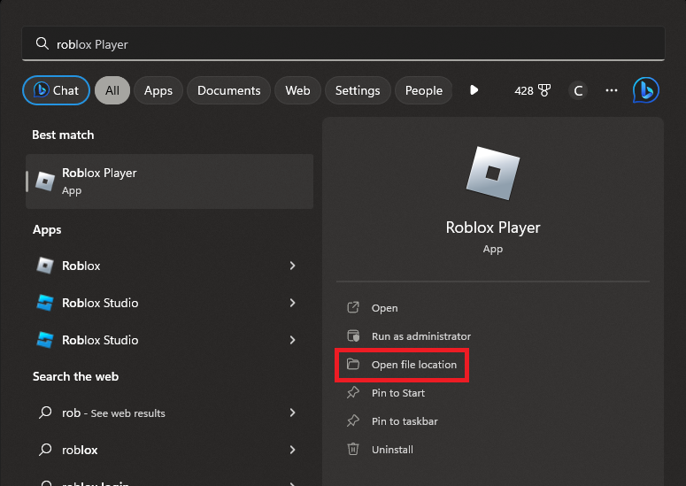Open the Chat button
Screen dimensions: 686x486
click(x=56, y=90)
